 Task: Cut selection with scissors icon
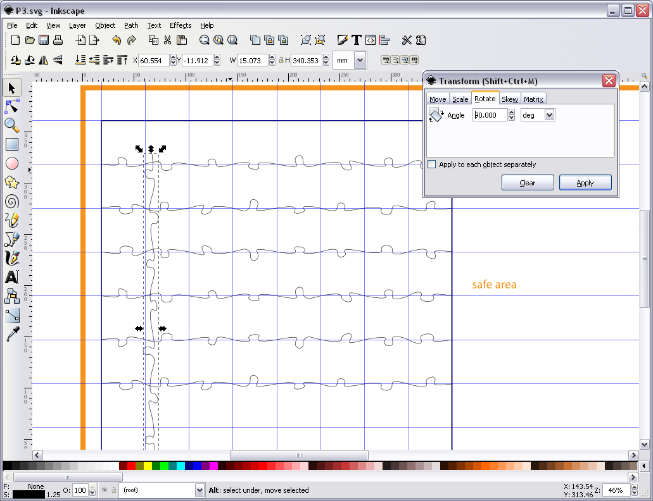coord(167,40)
